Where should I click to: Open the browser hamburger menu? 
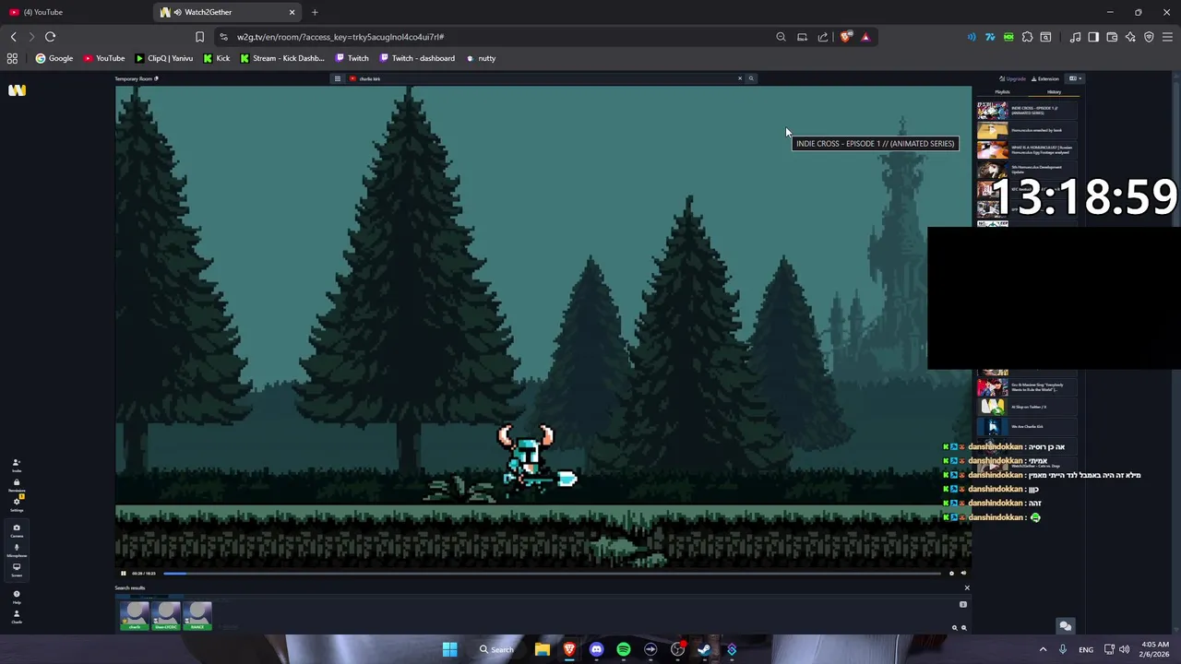[x=1167, y=37]
